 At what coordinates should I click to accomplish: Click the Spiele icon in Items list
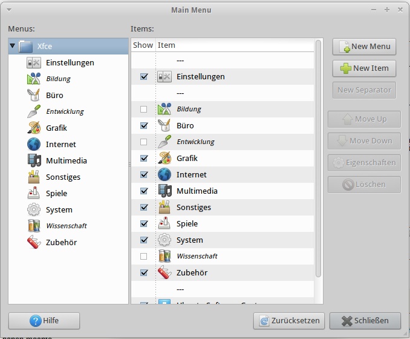164,224
